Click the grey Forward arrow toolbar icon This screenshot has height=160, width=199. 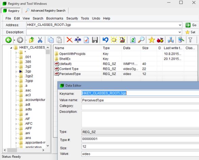tap(20, 40)
